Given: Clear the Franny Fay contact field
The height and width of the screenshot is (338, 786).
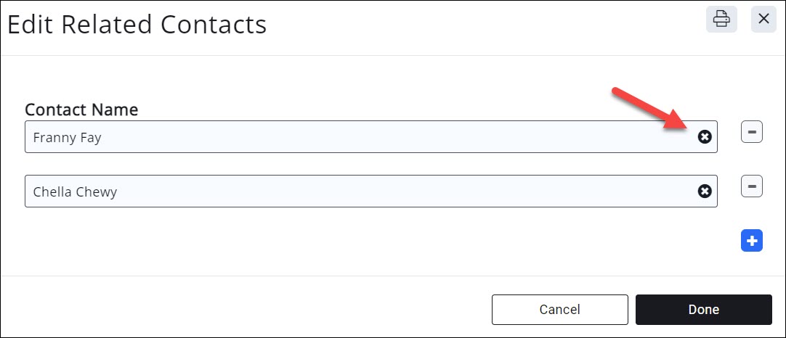Looking at the screenshot, I should [x=705, y=136].
